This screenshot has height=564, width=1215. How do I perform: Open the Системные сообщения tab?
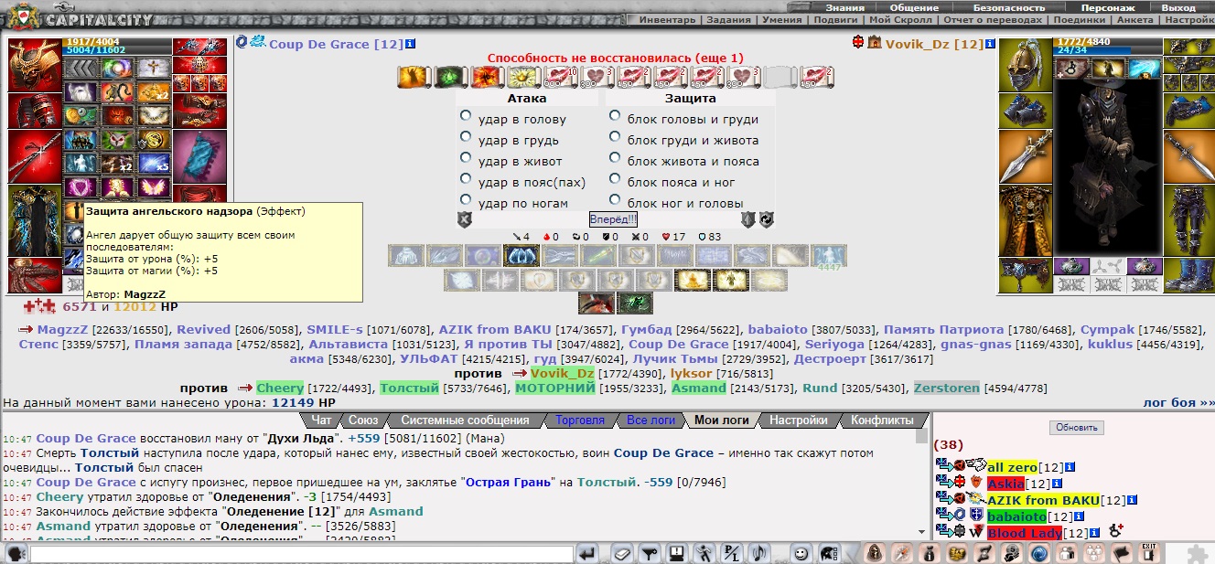464,420
